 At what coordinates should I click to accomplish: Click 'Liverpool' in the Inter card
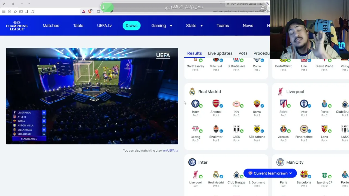coord(195,182)
